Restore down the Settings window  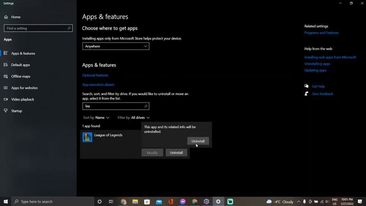351,3
